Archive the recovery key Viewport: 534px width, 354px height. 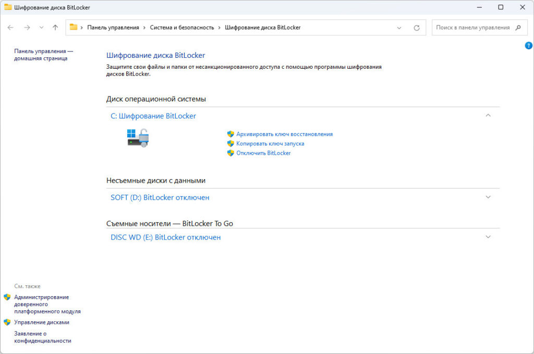coord(284,134)
